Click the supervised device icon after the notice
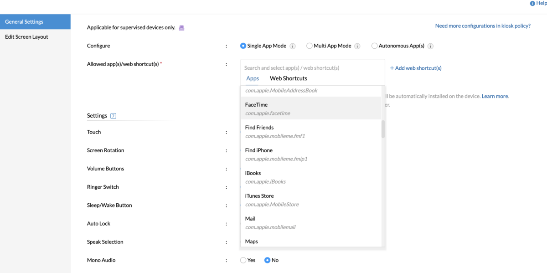The height and width of the screenshot is (273, 547). pos(181,27)
